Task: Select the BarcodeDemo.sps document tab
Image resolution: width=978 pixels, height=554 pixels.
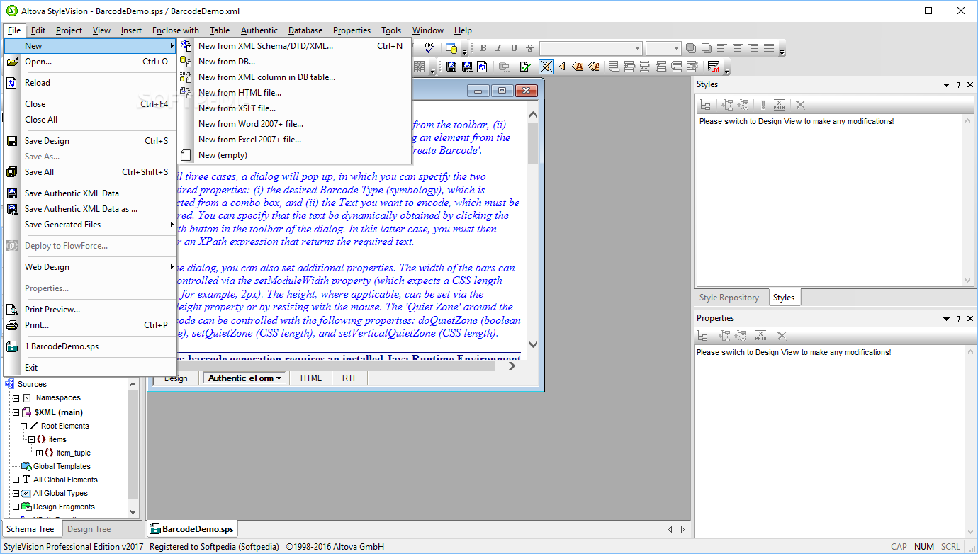Action: (x=191, y=529)
